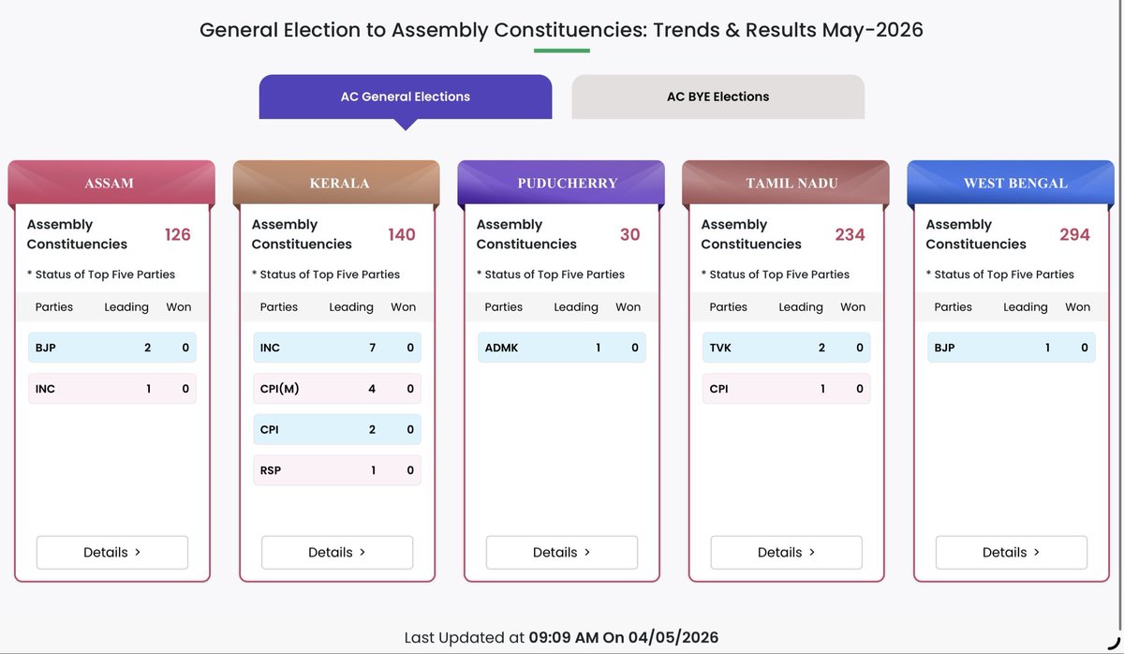Image resolution: width=1124 pixels, height=654 pixels.
Task: Click the BJP row in West Bengal
Action: pos(1012,348)
